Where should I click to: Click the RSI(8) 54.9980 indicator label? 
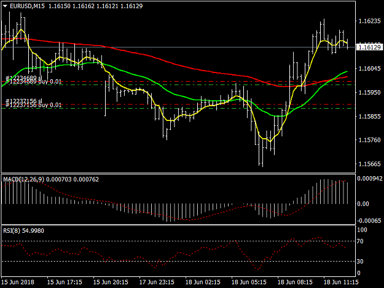[x=23, y=231]
